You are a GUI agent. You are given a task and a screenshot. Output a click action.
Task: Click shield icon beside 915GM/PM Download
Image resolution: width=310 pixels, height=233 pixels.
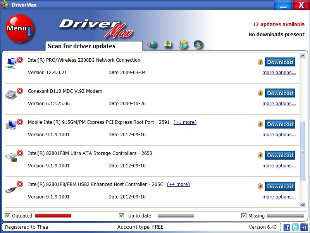pyautogui.click(x=260, y=124)
